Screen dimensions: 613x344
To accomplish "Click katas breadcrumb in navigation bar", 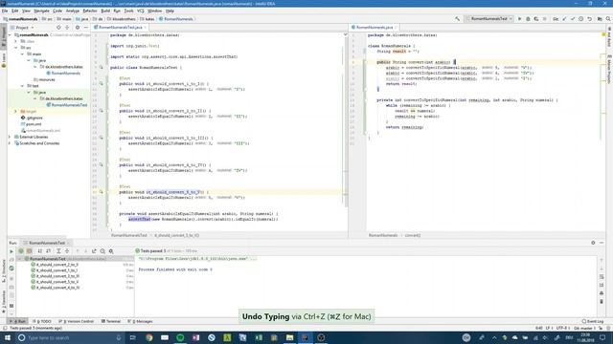I will (148, 19).
